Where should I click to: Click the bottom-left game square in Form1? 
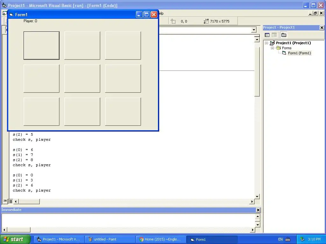(x=41, y=112)
